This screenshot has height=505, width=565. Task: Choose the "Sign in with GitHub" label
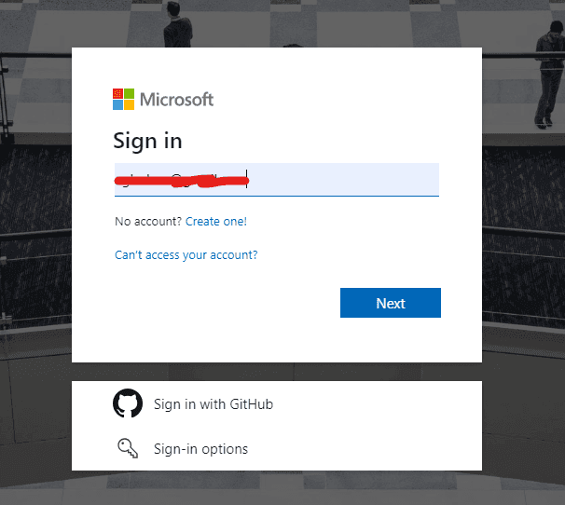point(214,404)
